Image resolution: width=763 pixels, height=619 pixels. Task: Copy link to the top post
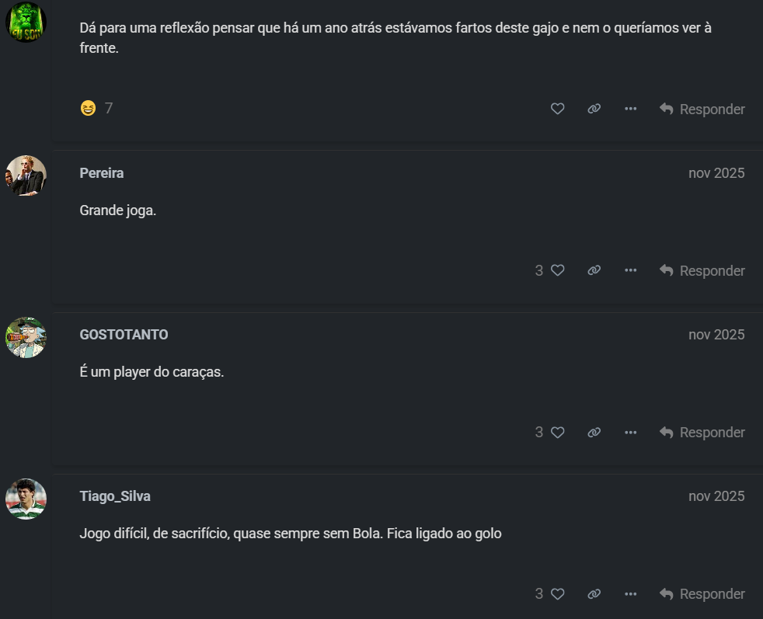[x=594, y=109]
